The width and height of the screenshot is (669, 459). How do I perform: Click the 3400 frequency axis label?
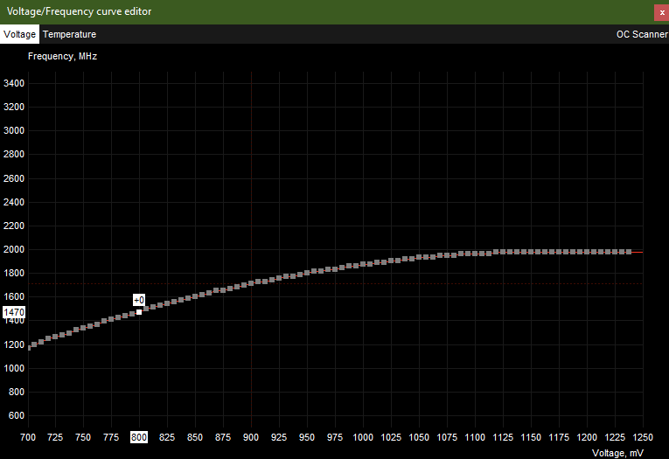(x=14, y=83)
